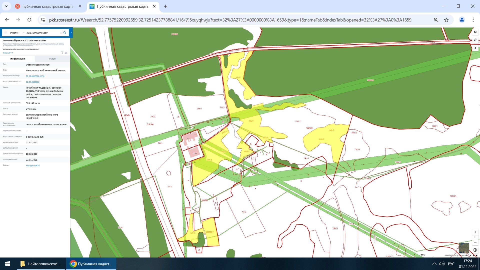Click the home icon at map bottom

(470, 255)
